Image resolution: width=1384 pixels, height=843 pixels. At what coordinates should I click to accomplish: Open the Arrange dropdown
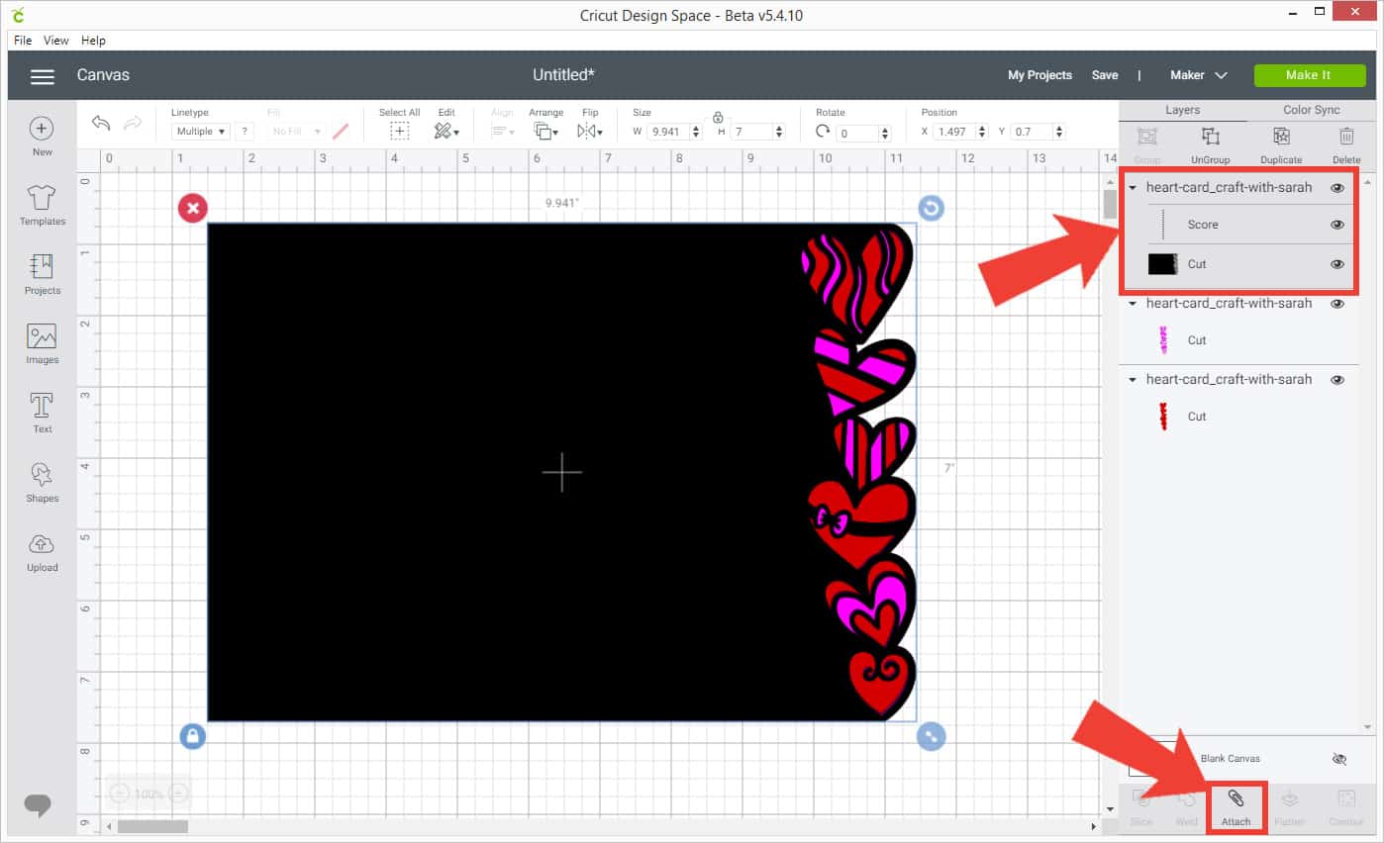pyautogui.click(x=545, y=131)
